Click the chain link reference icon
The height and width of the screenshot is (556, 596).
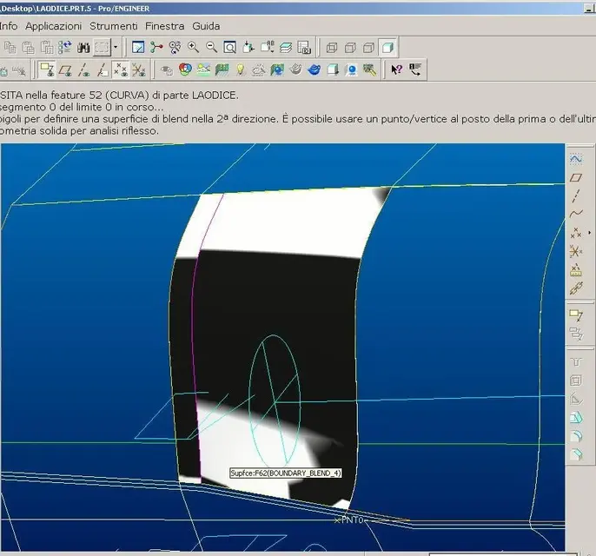click(576, 288)
